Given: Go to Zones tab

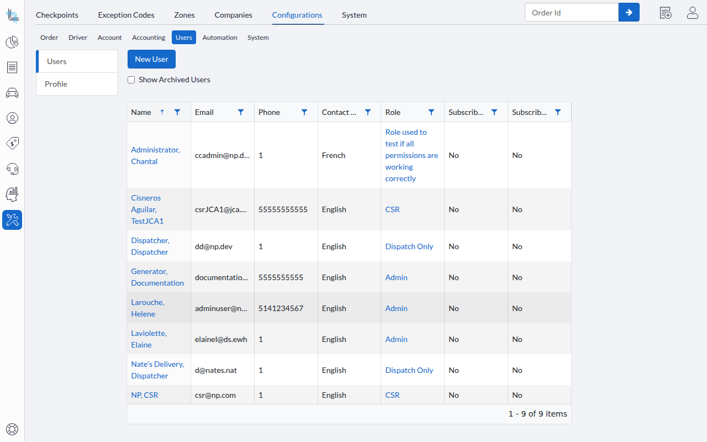Looking at the screenshot, I should coord(184,15).
